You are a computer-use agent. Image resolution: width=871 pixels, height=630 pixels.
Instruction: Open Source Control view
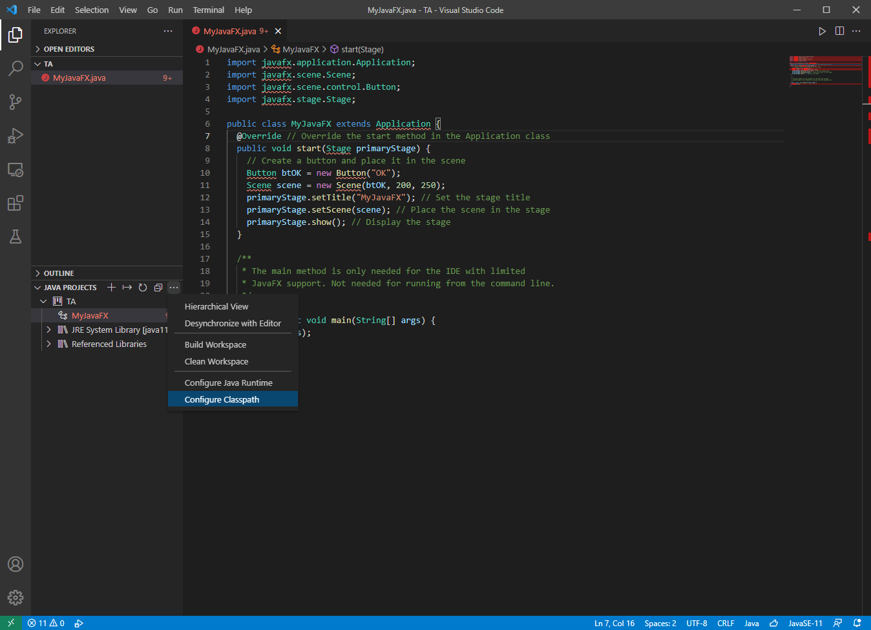coord(16,101)
